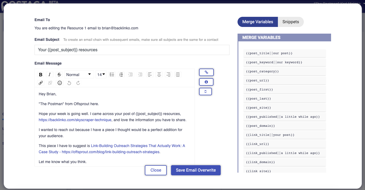
Task: Click the chain link button beside editor
Action: click(206, 72)
